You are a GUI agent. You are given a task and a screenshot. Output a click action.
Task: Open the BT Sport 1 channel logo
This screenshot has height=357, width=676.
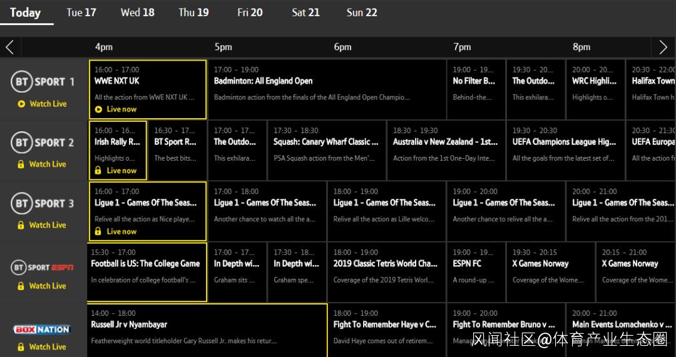[x=43, y=83]
